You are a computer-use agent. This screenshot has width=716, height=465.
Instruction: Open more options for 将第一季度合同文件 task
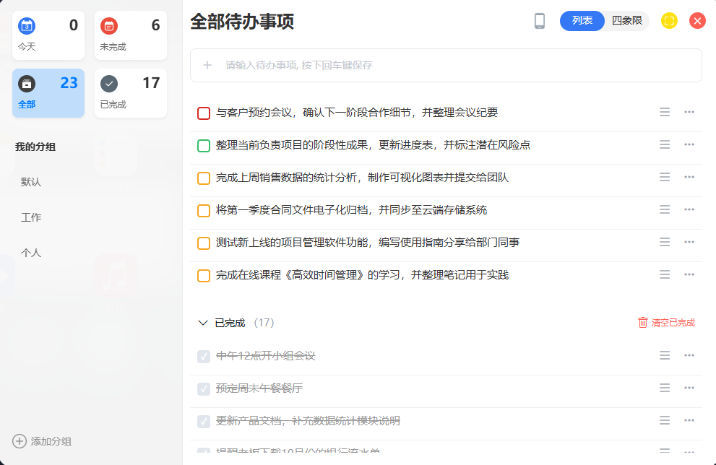pyautogui.click(x=689, y=209)
